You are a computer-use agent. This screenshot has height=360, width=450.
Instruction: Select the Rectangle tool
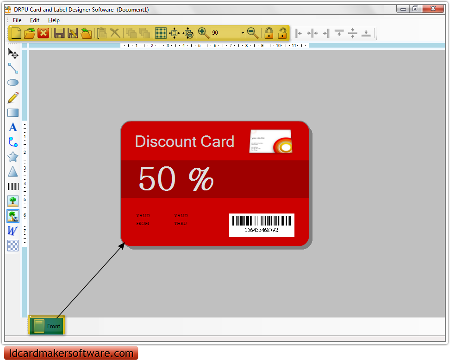[13, 112]
